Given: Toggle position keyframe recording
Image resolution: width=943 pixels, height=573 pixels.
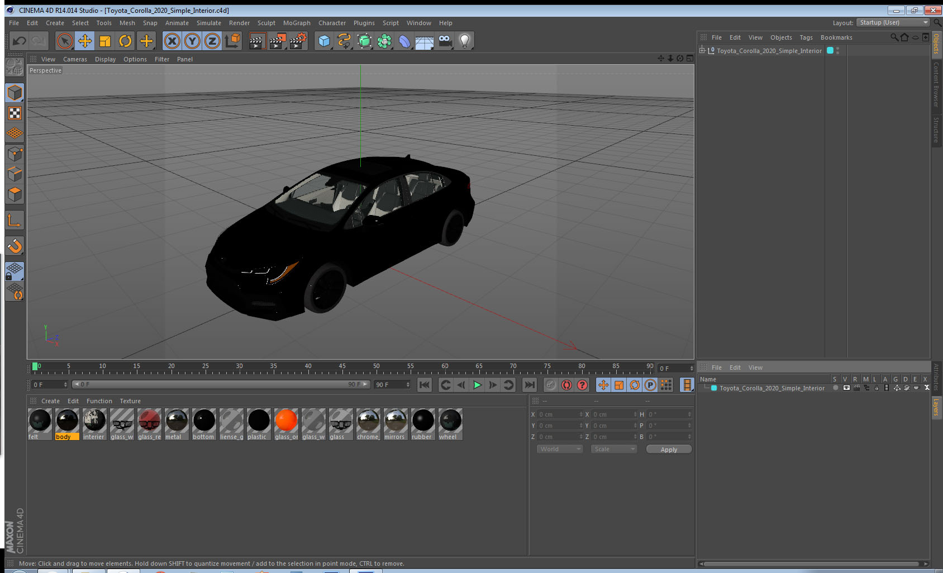Looking at the screenshot, I should (603, 385).
